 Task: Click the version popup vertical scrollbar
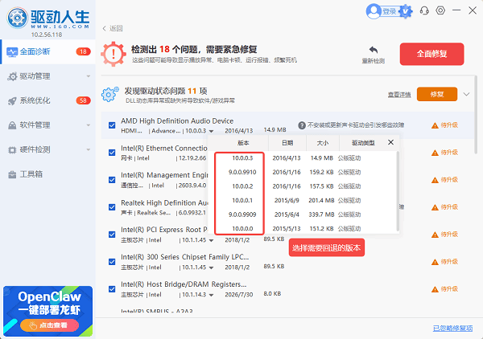(x=398, y=191)
